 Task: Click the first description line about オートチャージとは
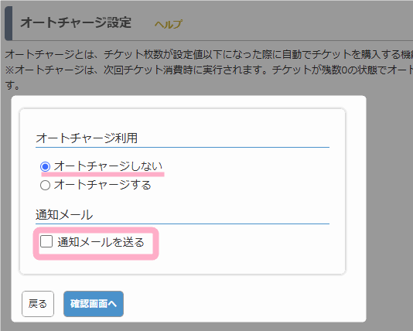209,54
